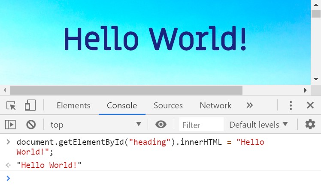Open the top context dropdown

point(96,125)
